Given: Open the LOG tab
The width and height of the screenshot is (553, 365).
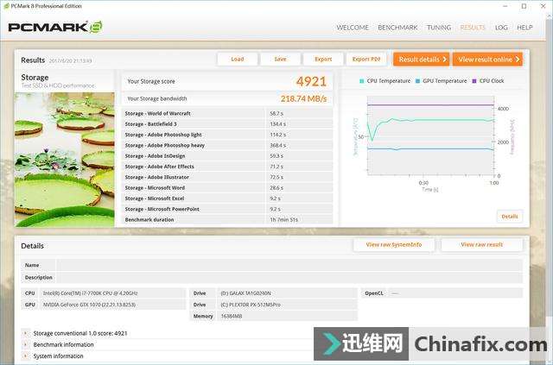Looking at the screenshot, I should pyautogui.click(x=501, y=28).
